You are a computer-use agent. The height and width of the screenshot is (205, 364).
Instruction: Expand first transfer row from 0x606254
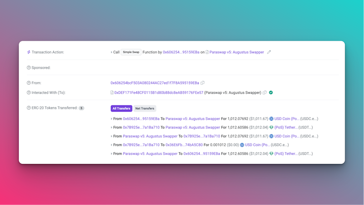coord(111,119)
